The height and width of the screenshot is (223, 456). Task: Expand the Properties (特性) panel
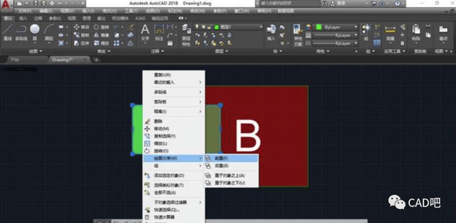click(x=323, y=51)
